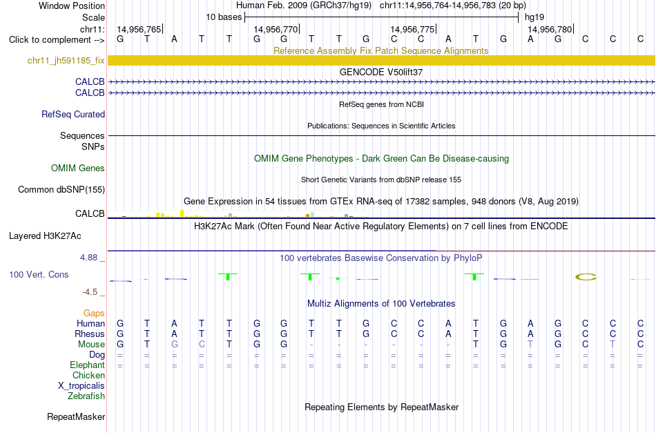
Task: Click the gold C logo in the PhyloP track
Action: click(x=586, y=277)
